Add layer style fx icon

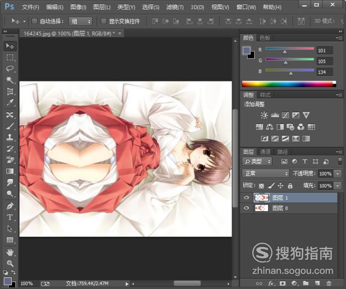(271, 283)
